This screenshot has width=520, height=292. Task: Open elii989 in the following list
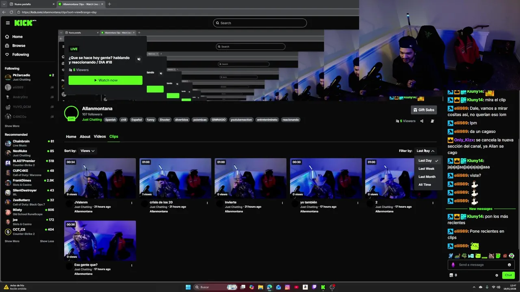(29, 87)
